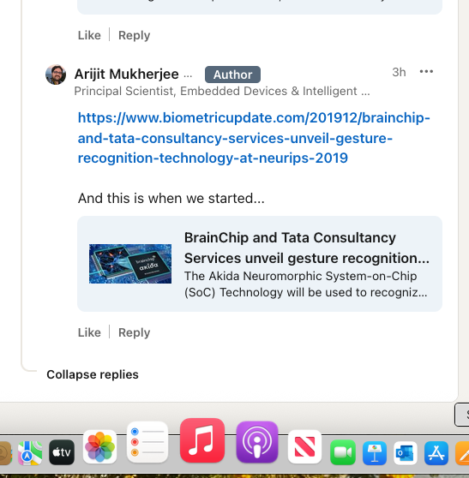Open the Podcasts app in the dock
Screen dimensions: 469x478
click(x=257, y=442)
